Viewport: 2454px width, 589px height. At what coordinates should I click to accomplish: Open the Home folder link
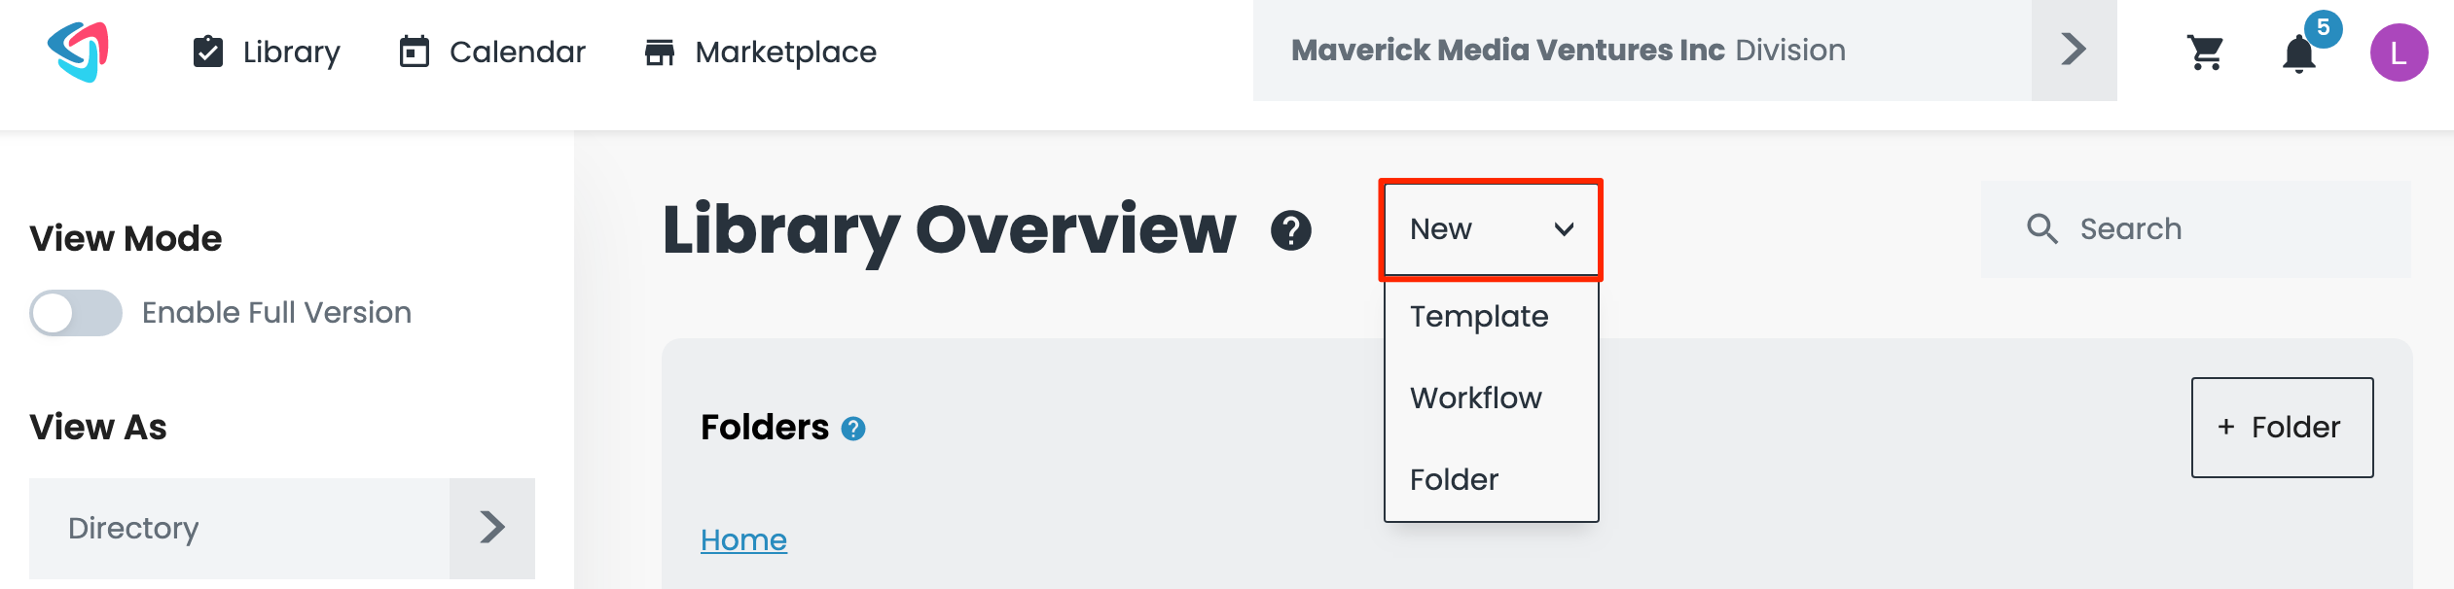743,540
